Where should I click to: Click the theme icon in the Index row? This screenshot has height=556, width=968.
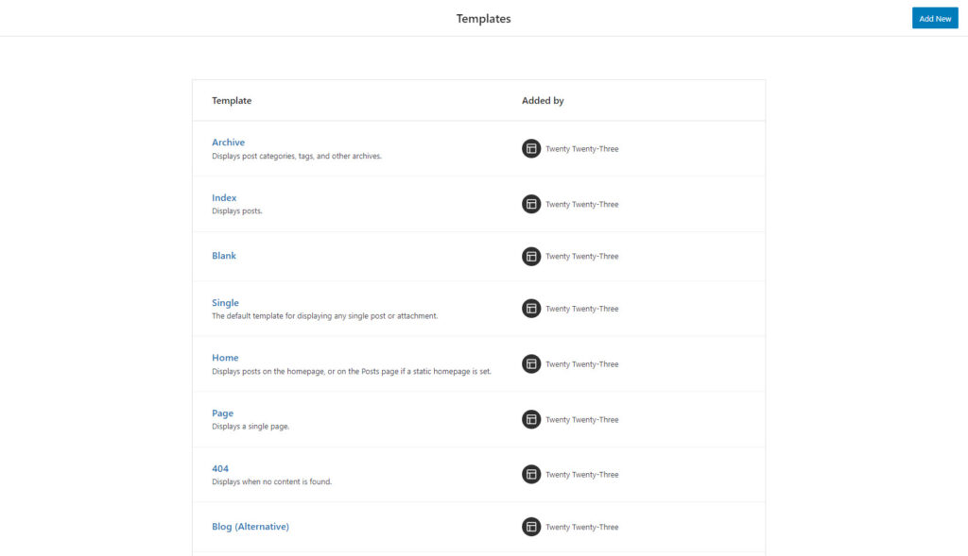[531, 204]
